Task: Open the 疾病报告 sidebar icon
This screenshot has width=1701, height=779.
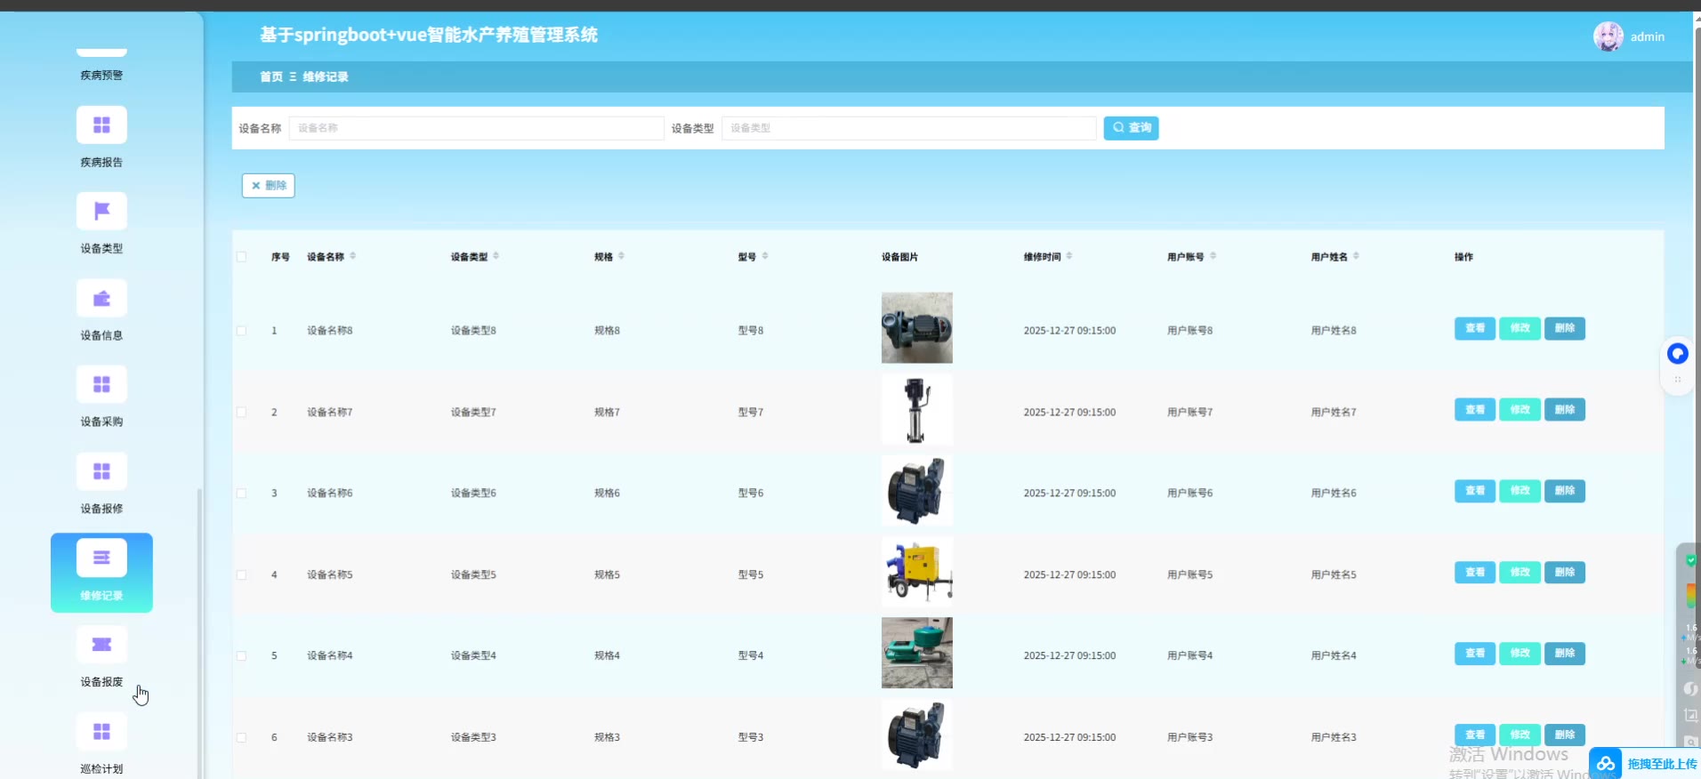Action: pos(101,124)
